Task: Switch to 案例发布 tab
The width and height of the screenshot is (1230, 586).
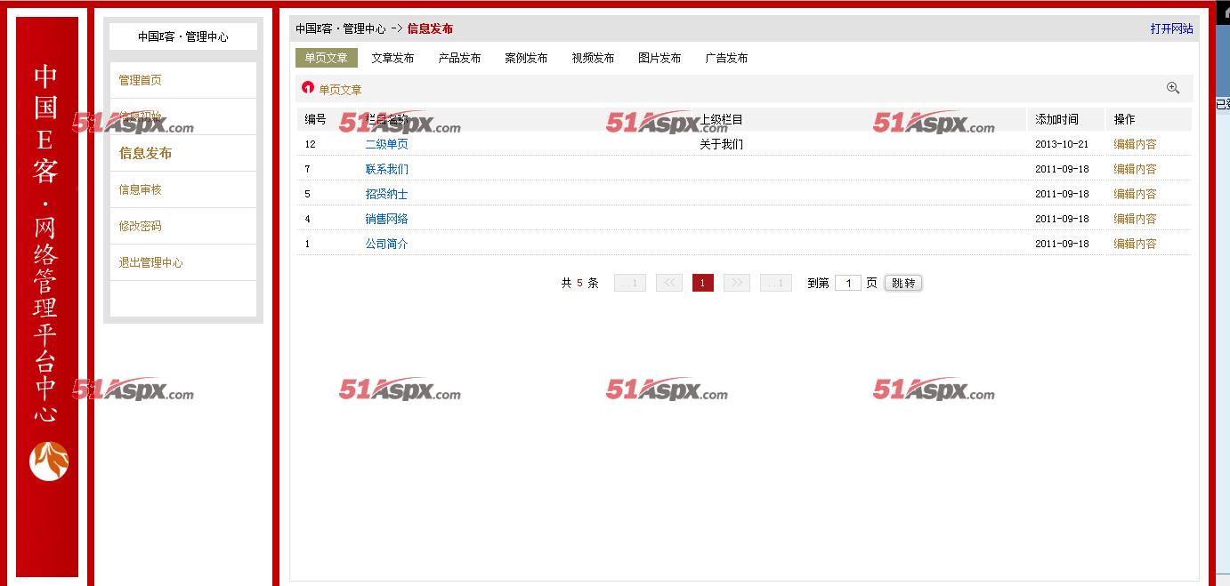Action: pos(526,58)
